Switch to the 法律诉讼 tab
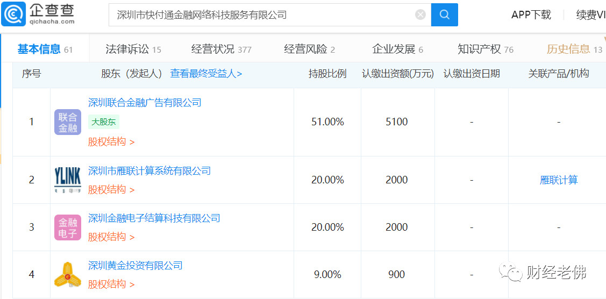 [133, 49]
